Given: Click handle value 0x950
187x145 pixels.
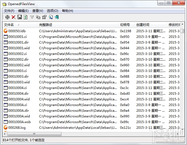Looking at the screenshot, I should pyautogui.click(x=125, y=37).
